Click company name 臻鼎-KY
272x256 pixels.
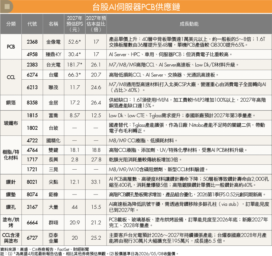pyautogui.click(x=53, y=54)
